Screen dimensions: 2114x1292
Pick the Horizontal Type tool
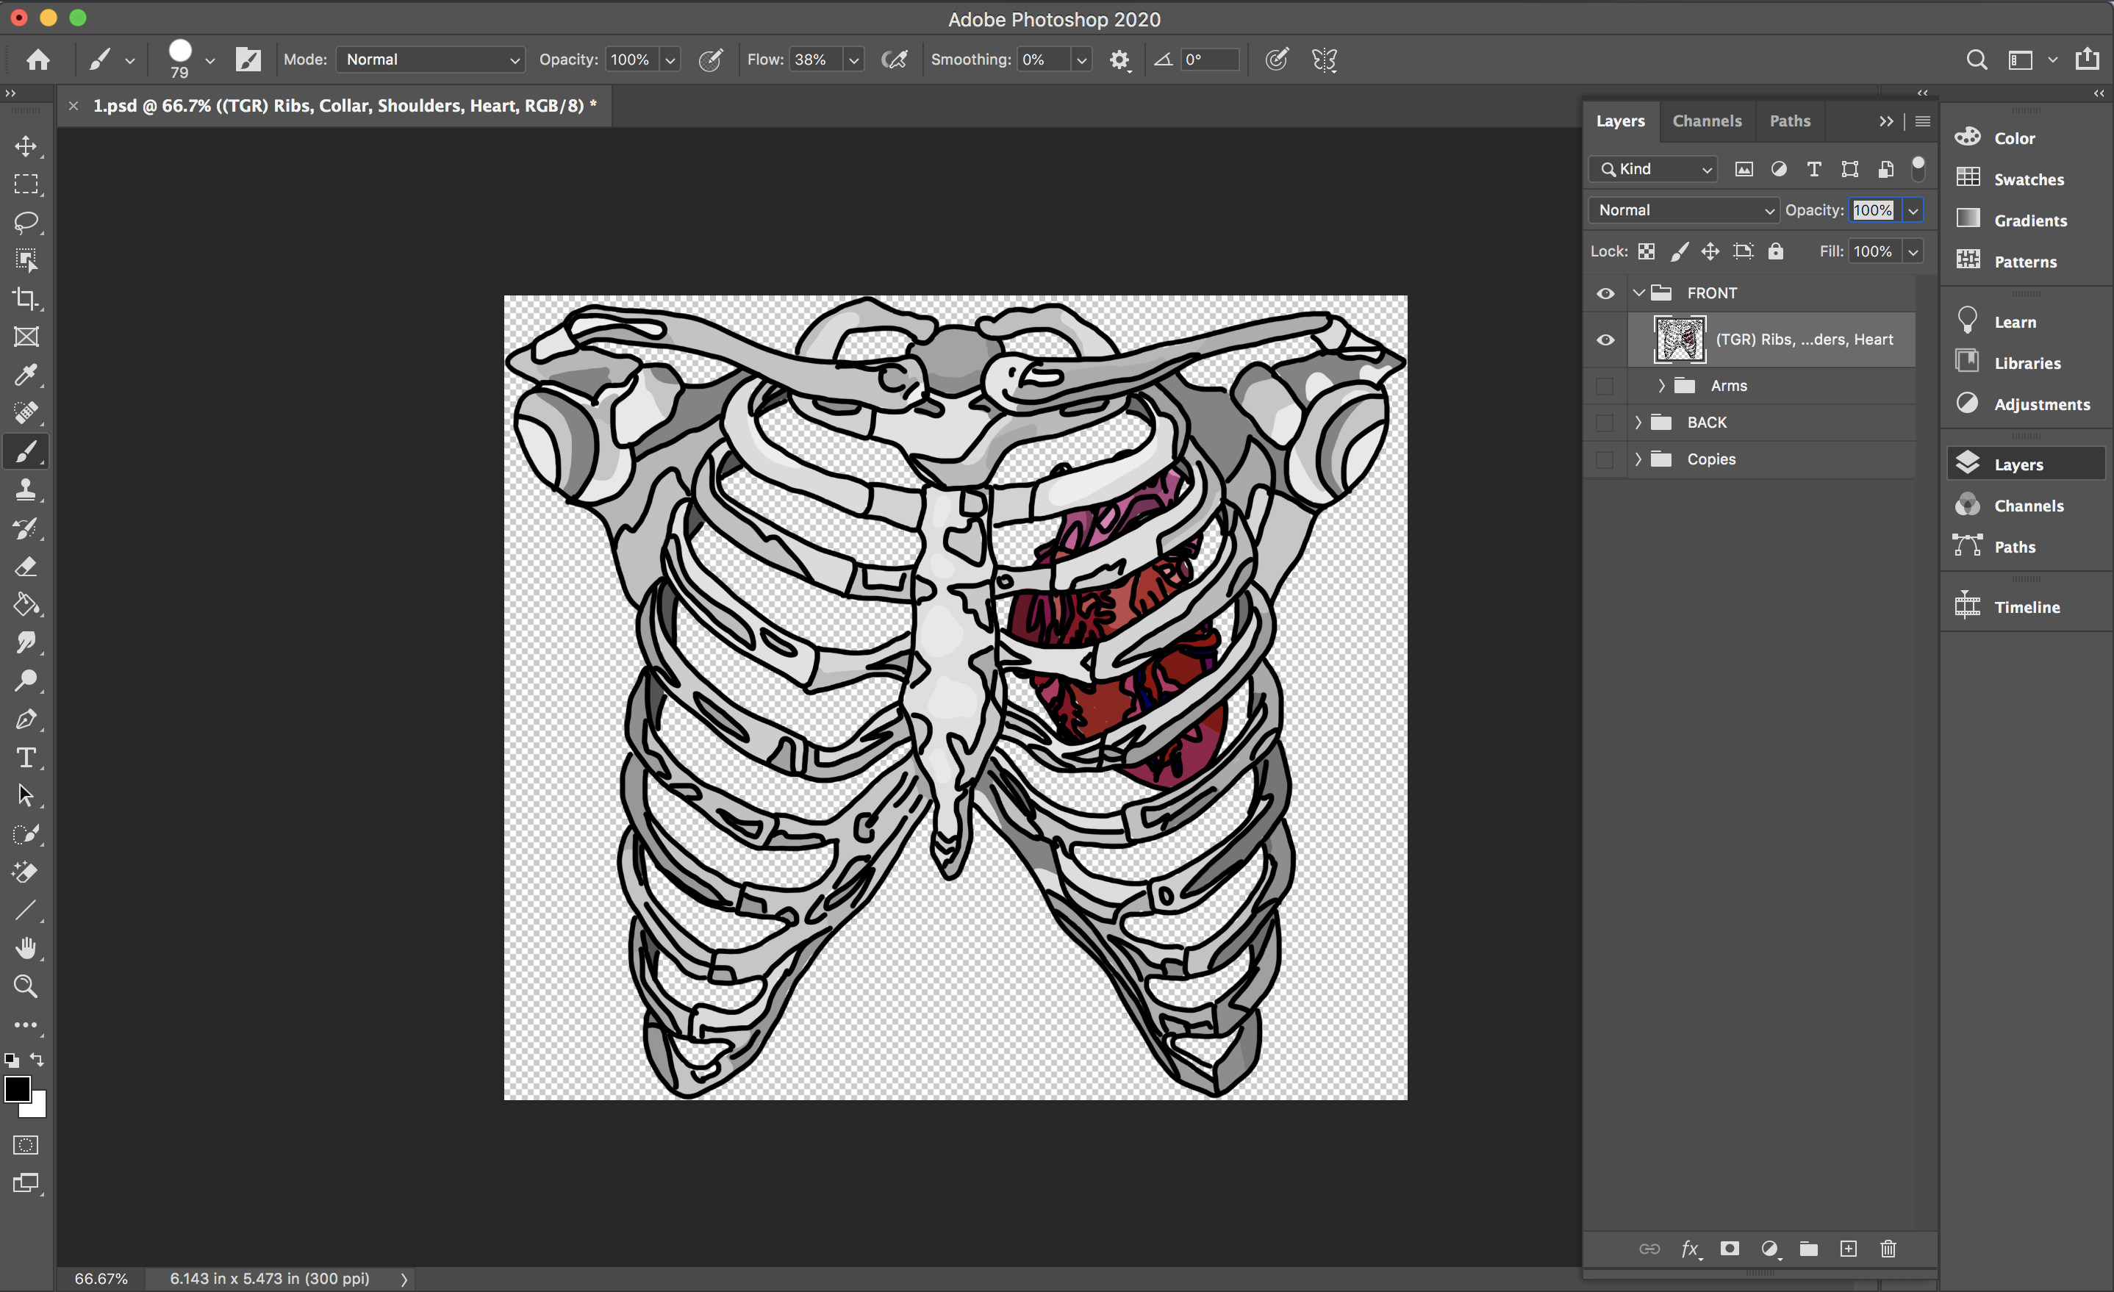pos(26,758)
